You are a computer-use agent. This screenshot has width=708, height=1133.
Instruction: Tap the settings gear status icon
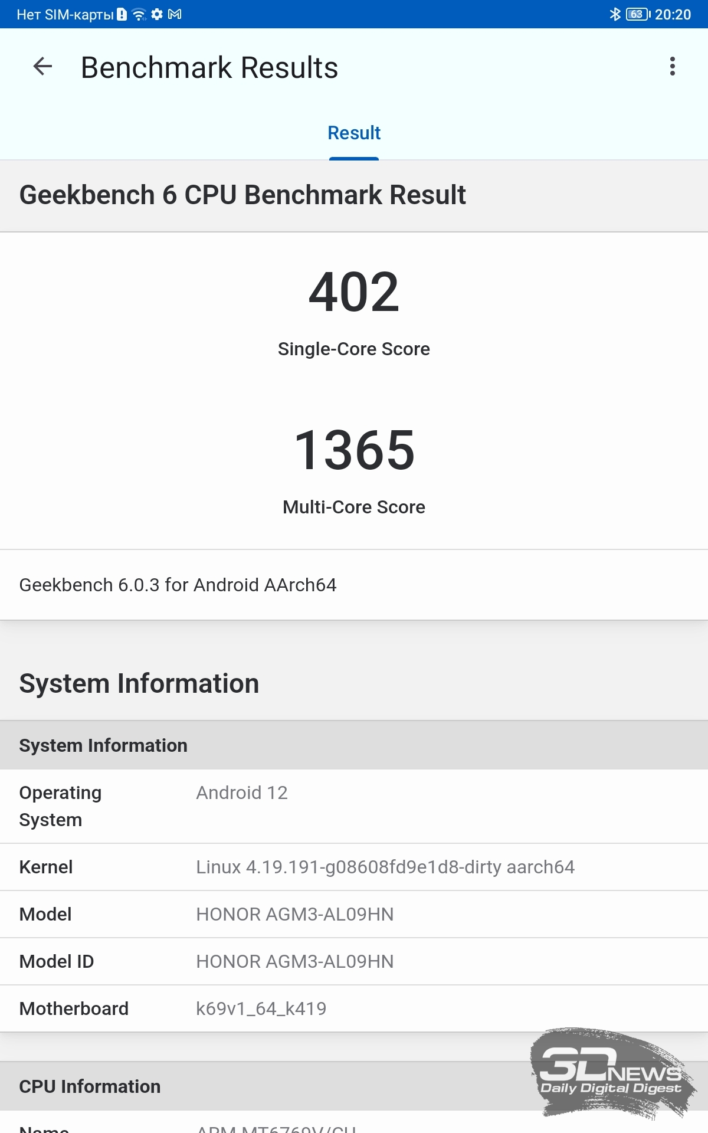click(x=157, y=14)
